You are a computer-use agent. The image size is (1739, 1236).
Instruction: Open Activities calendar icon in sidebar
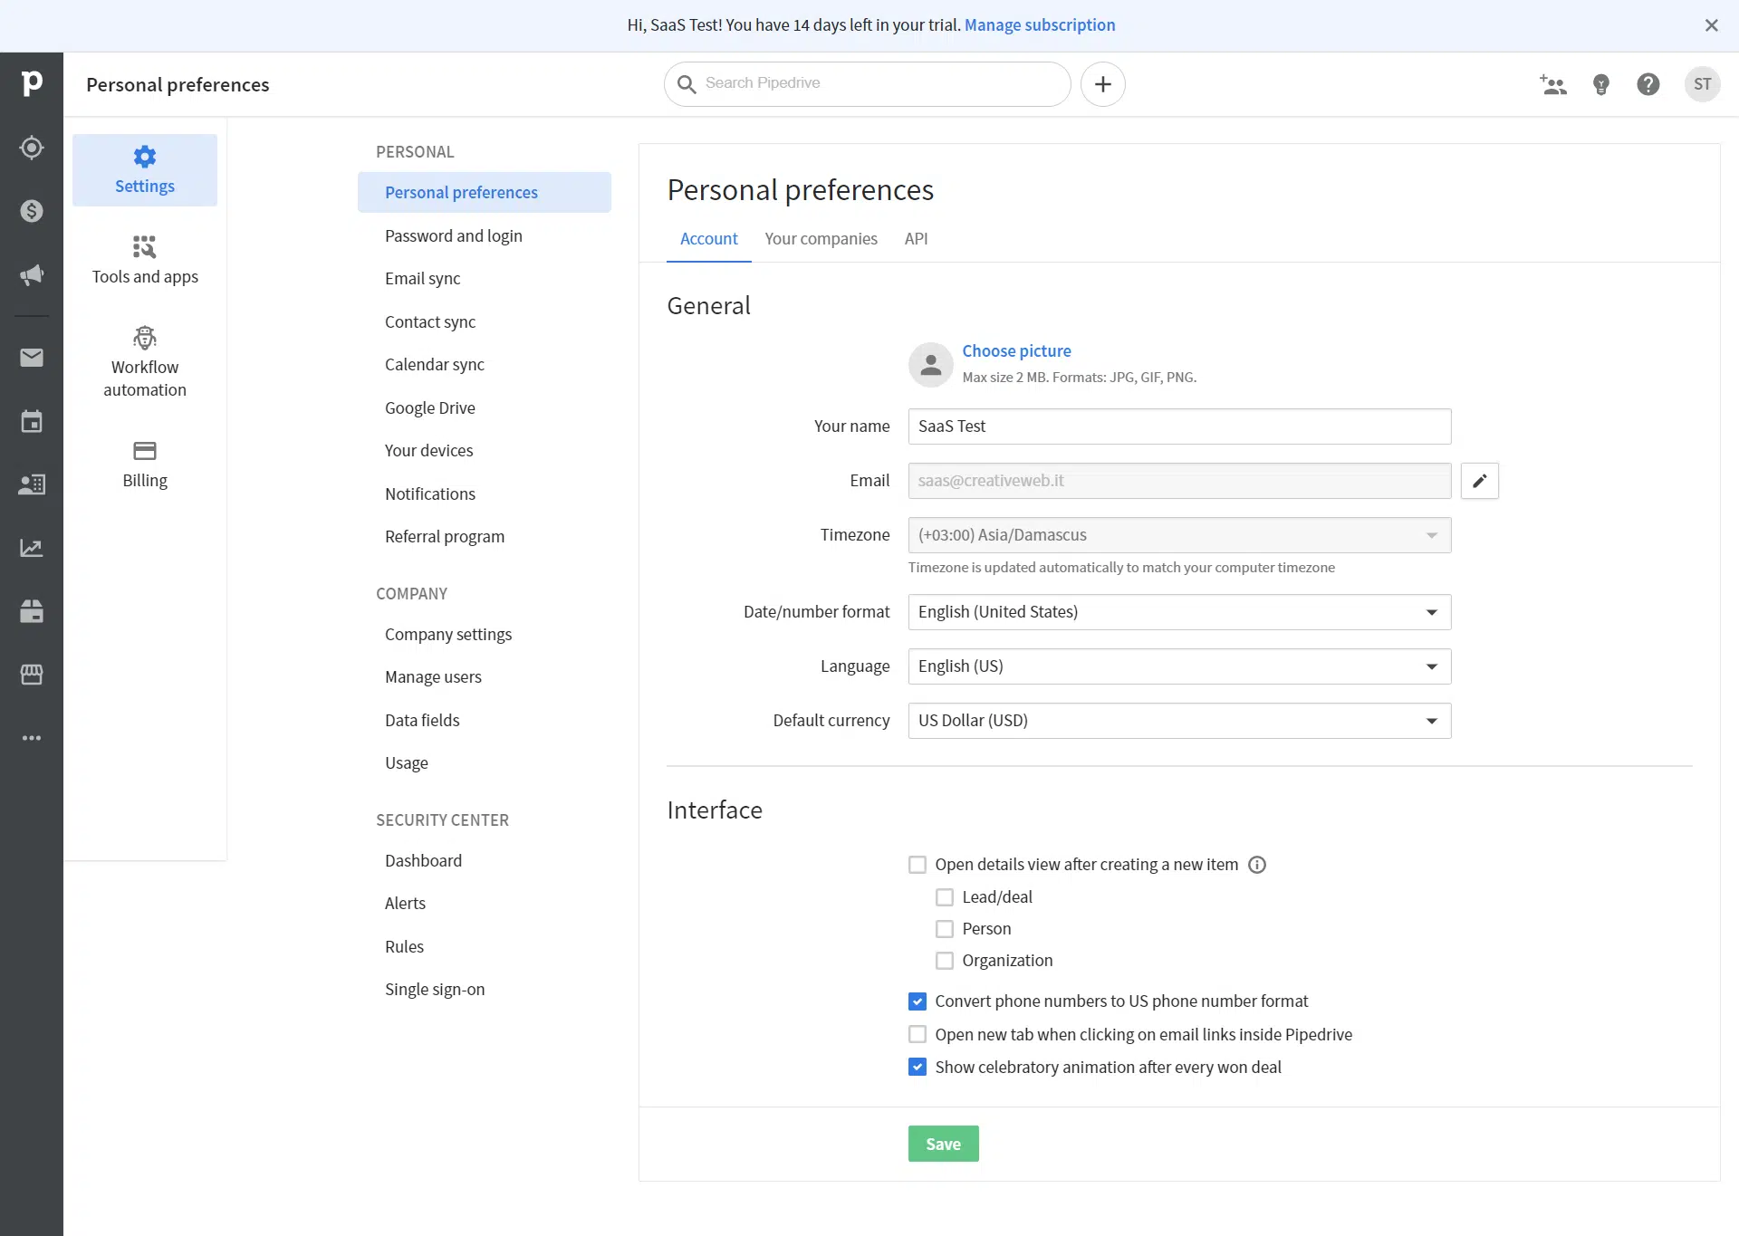coord(32,421)
